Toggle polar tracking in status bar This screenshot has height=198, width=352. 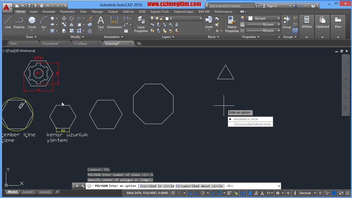[x=203, y=193]
